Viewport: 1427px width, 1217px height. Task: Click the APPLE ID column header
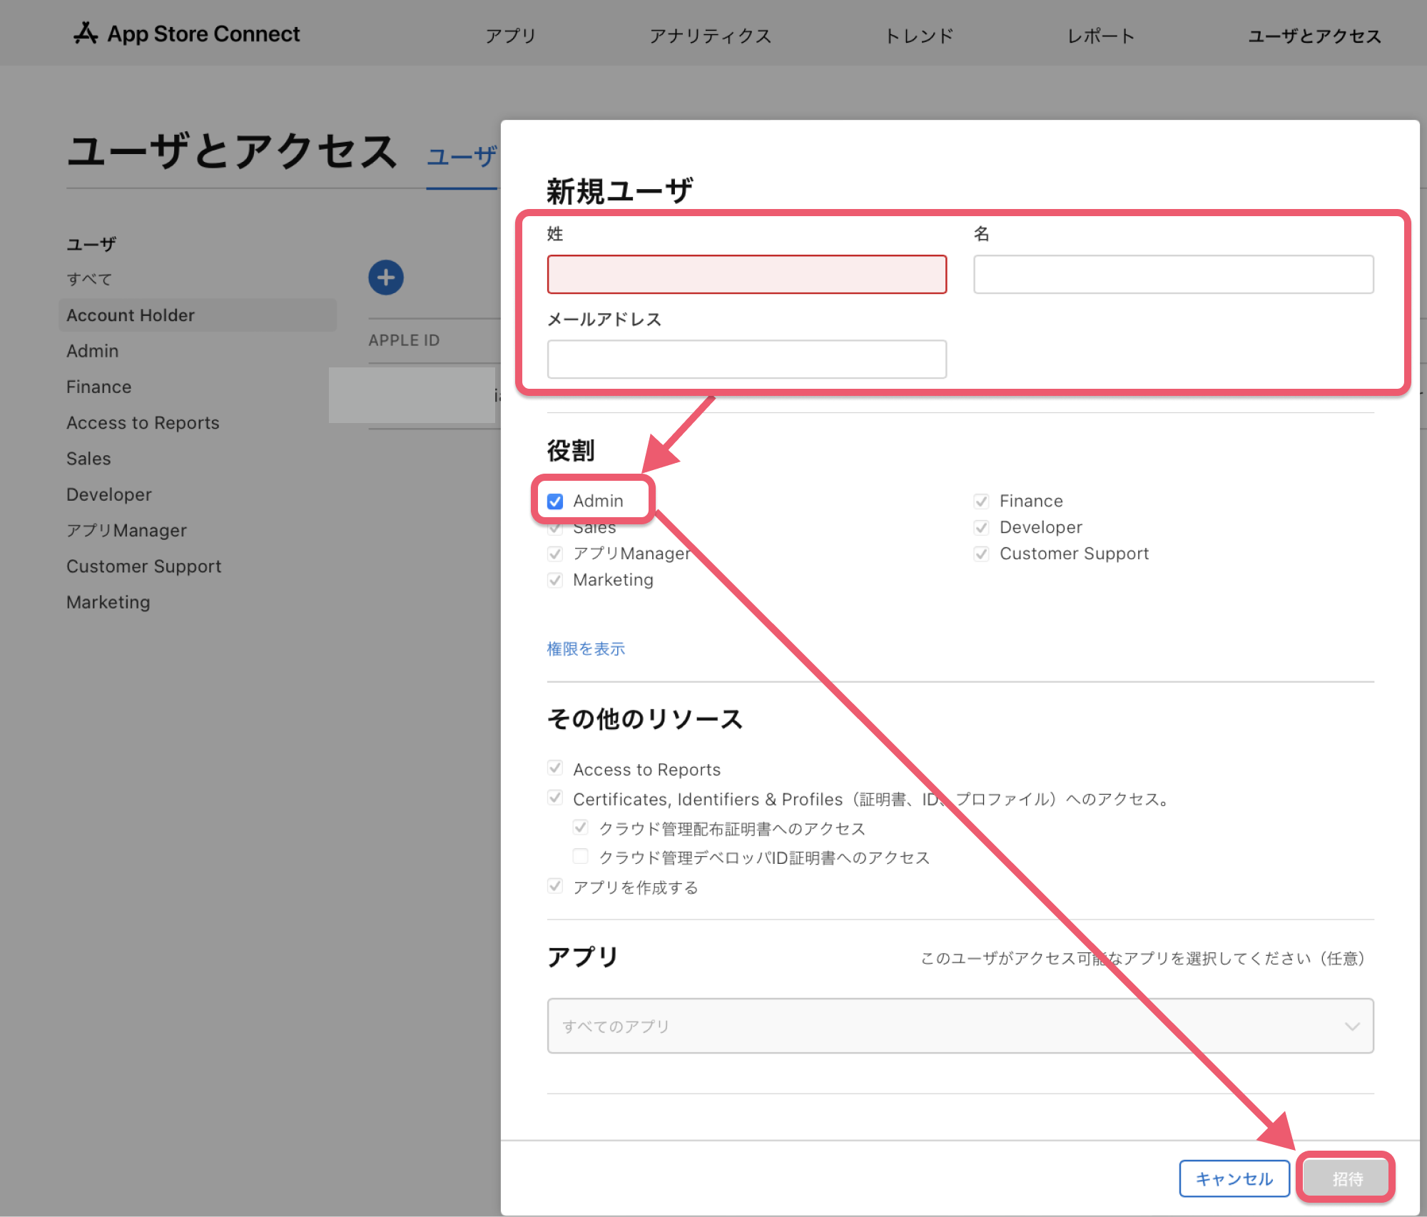[404, 340]
